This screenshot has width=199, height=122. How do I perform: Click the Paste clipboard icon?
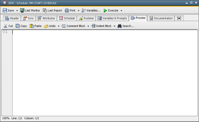tap(31, 26)
